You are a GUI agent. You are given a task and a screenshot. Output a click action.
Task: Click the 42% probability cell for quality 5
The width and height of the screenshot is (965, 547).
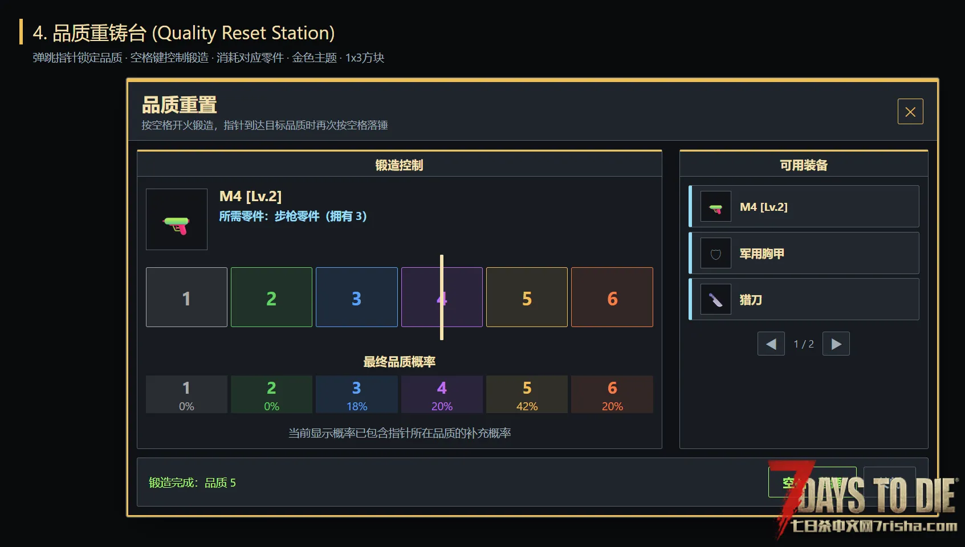tap(527, 394)
